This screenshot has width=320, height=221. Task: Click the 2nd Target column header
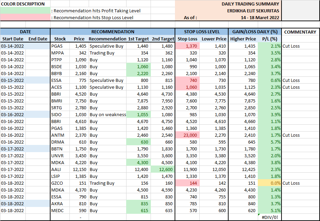(x=163, y=39)
